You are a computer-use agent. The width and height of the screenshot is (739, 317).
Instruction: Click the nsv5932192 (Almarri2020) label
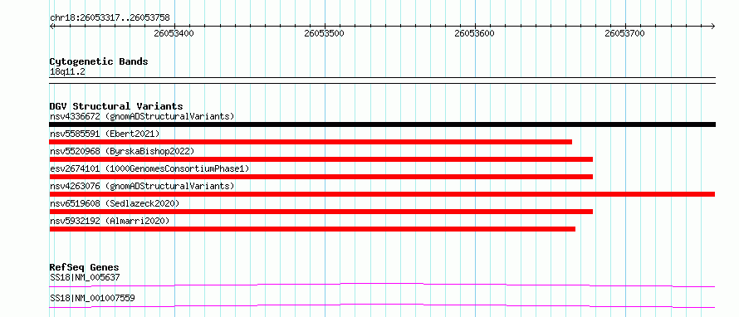(110, 221)
